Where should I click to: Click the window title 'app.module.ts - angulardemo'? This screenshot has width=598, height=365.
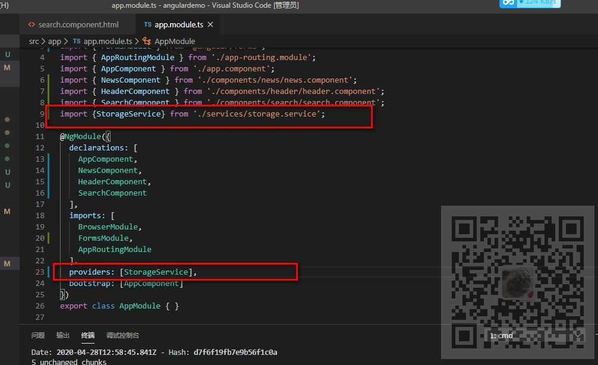(x=158, y=5)
